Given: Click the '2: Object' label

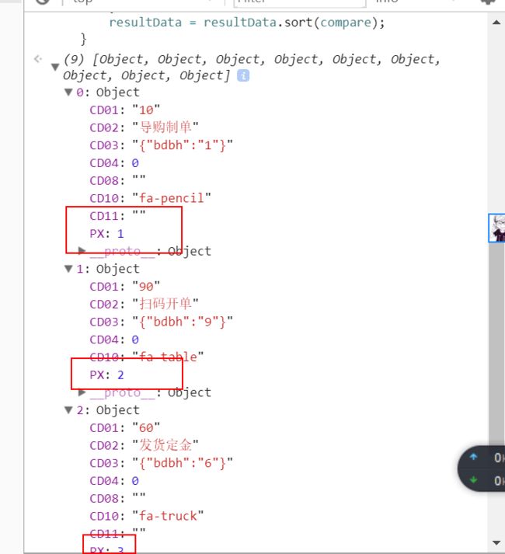Looking at the screenshot, I should [x=108, y=410].
